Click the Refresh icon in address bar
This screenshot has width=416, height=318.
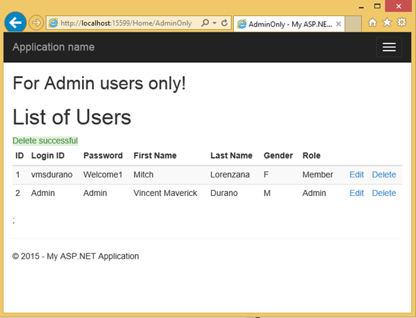(224, 23)
